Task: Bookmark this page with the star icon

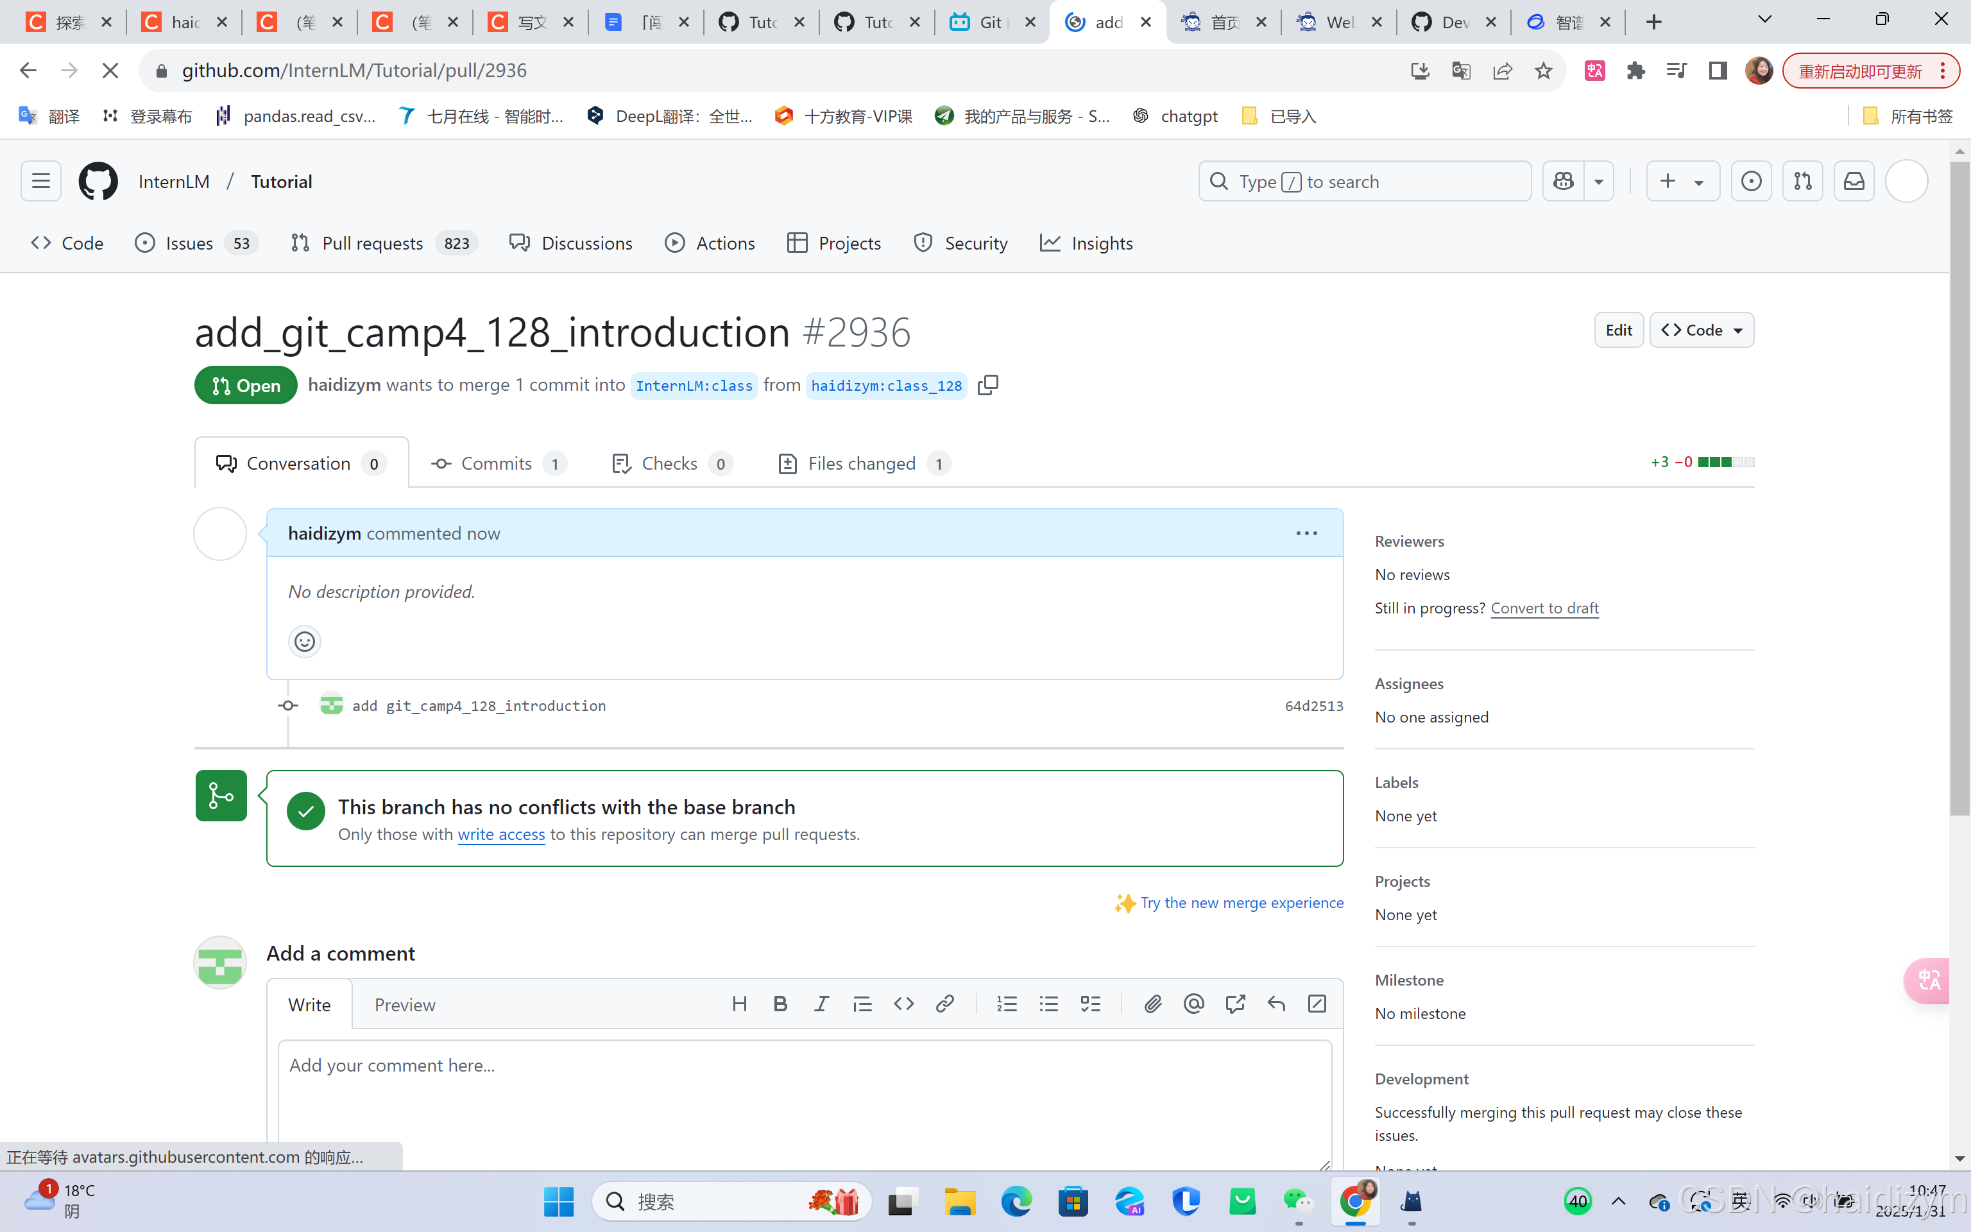Action: pyautogui.click(x=1544, y=71)
